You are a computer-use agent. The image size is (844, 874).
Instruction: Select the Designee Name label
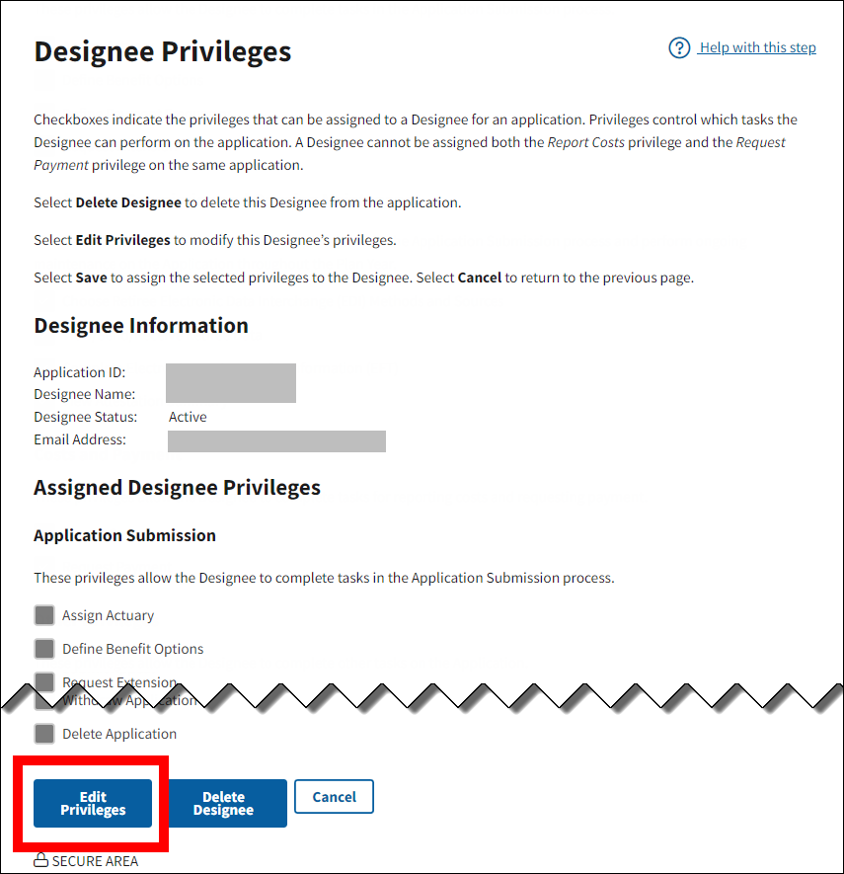(85, 394)
